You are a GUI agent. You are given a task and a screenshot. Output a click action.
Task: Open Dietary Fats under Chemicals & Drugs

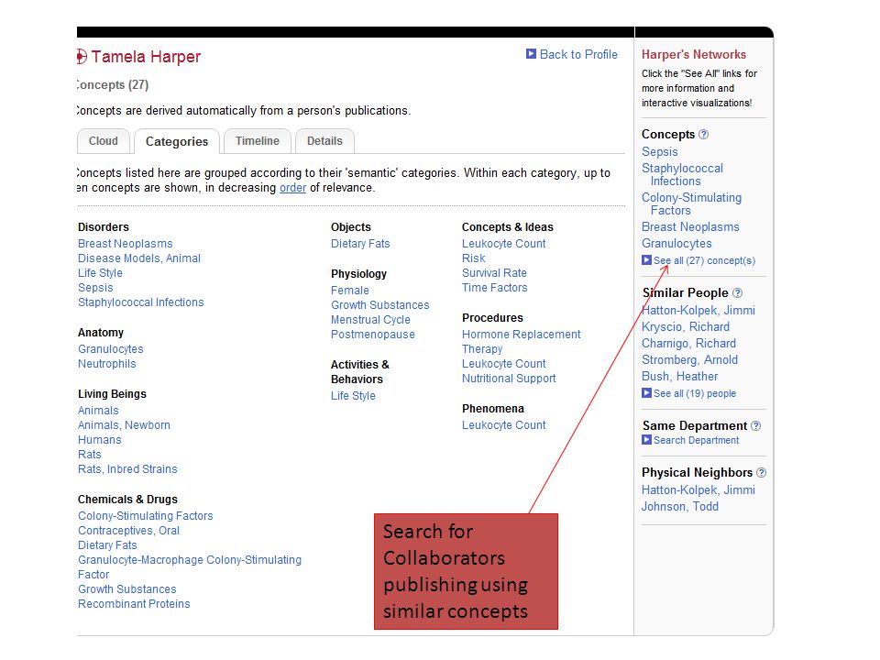coord(107,544)
